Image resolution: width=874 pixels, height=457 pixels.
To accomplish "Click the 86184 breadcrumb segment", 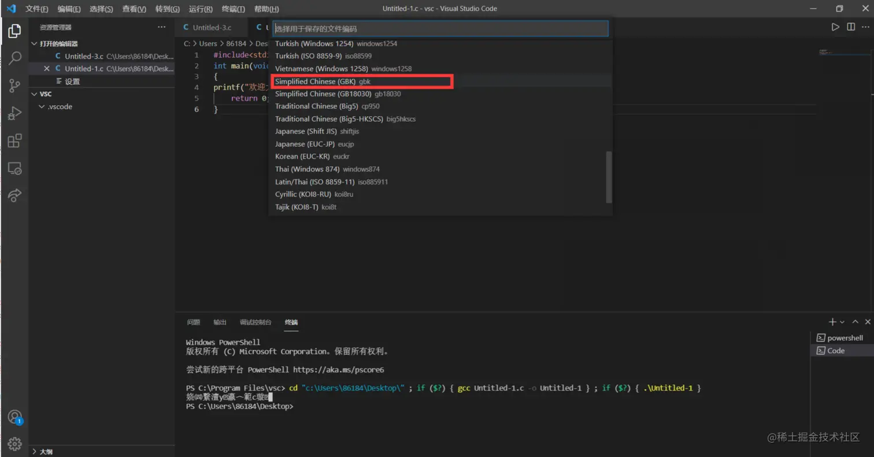I will pyautogui.click(x=236, y=43).
